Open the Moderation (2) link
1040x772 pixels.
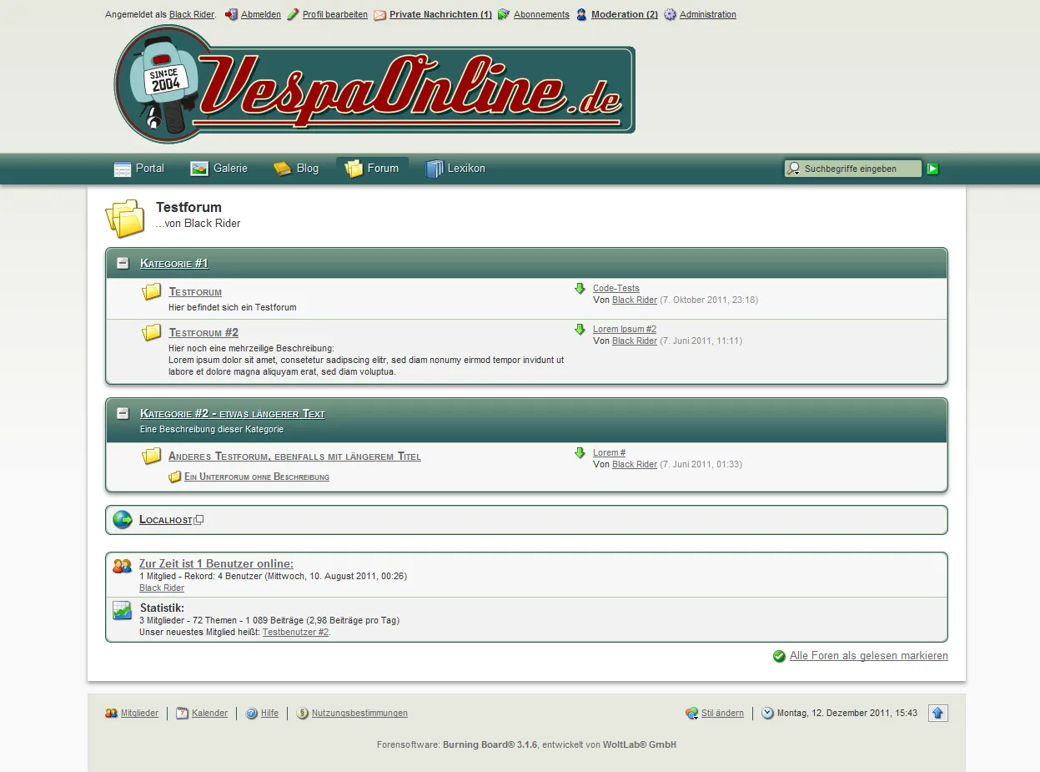tap(624, 15)
